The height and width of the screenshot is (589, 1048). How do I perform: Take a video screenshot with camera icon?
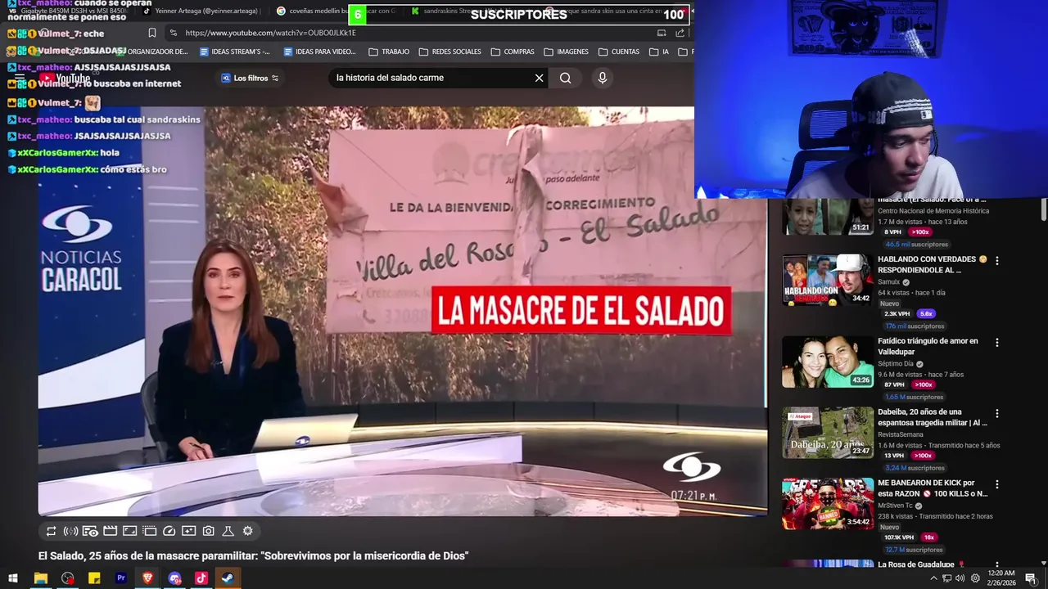tap(208, 531)
